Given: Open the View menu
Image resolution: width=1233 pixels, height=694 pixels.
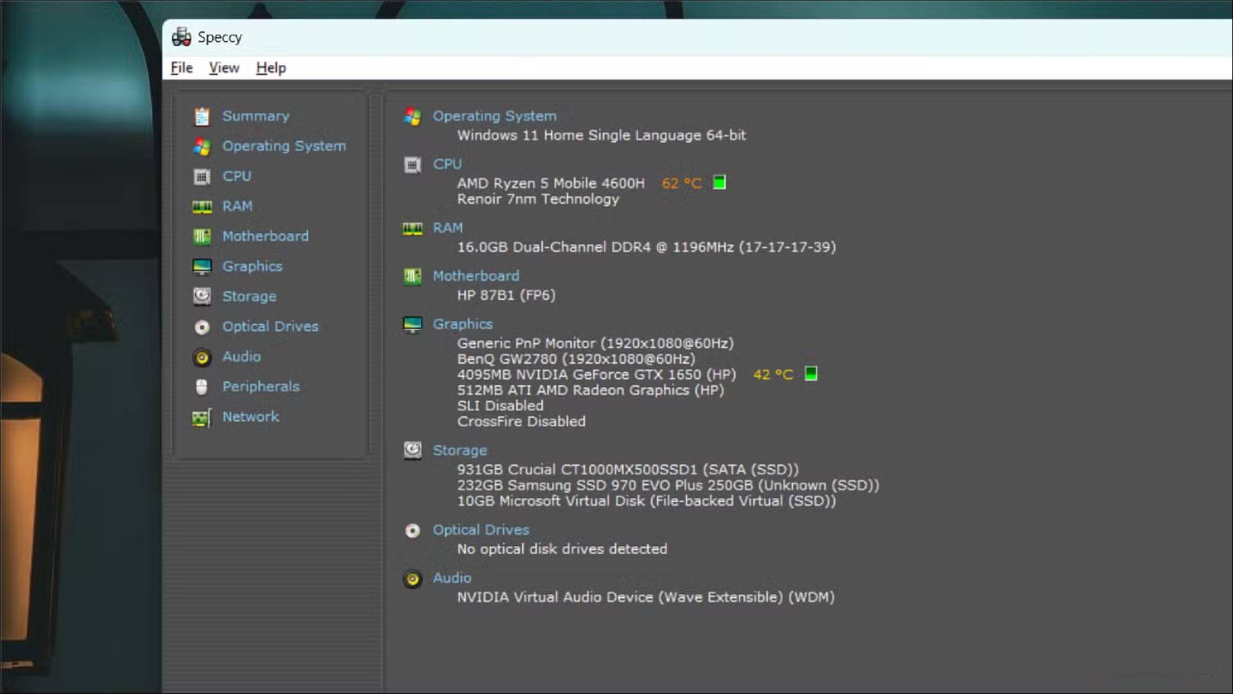Looking at the screenshot, I should point(224,68).
